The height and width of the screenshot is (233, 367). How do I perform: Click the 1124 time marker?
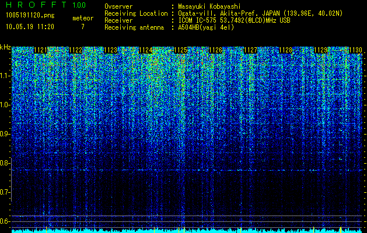coord(146,50)
